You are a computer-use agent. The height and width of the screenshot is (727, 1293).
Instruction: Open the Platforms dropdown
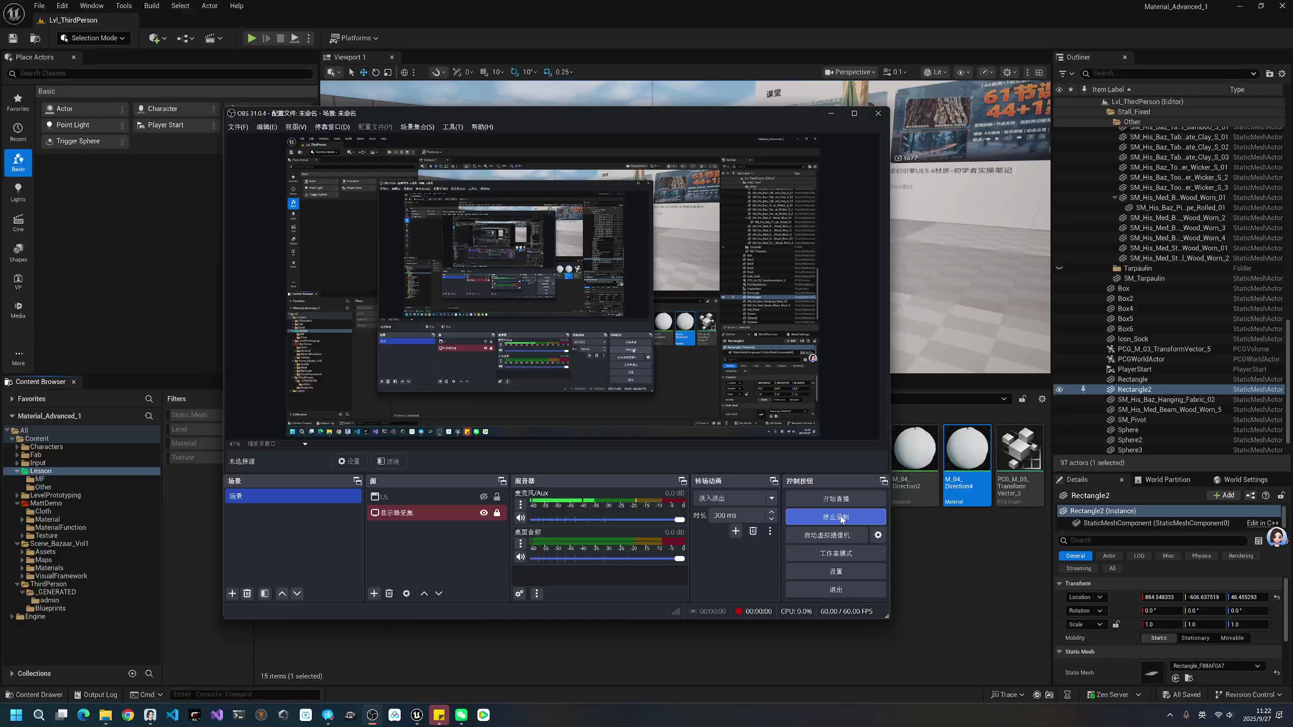pos(354,38)
